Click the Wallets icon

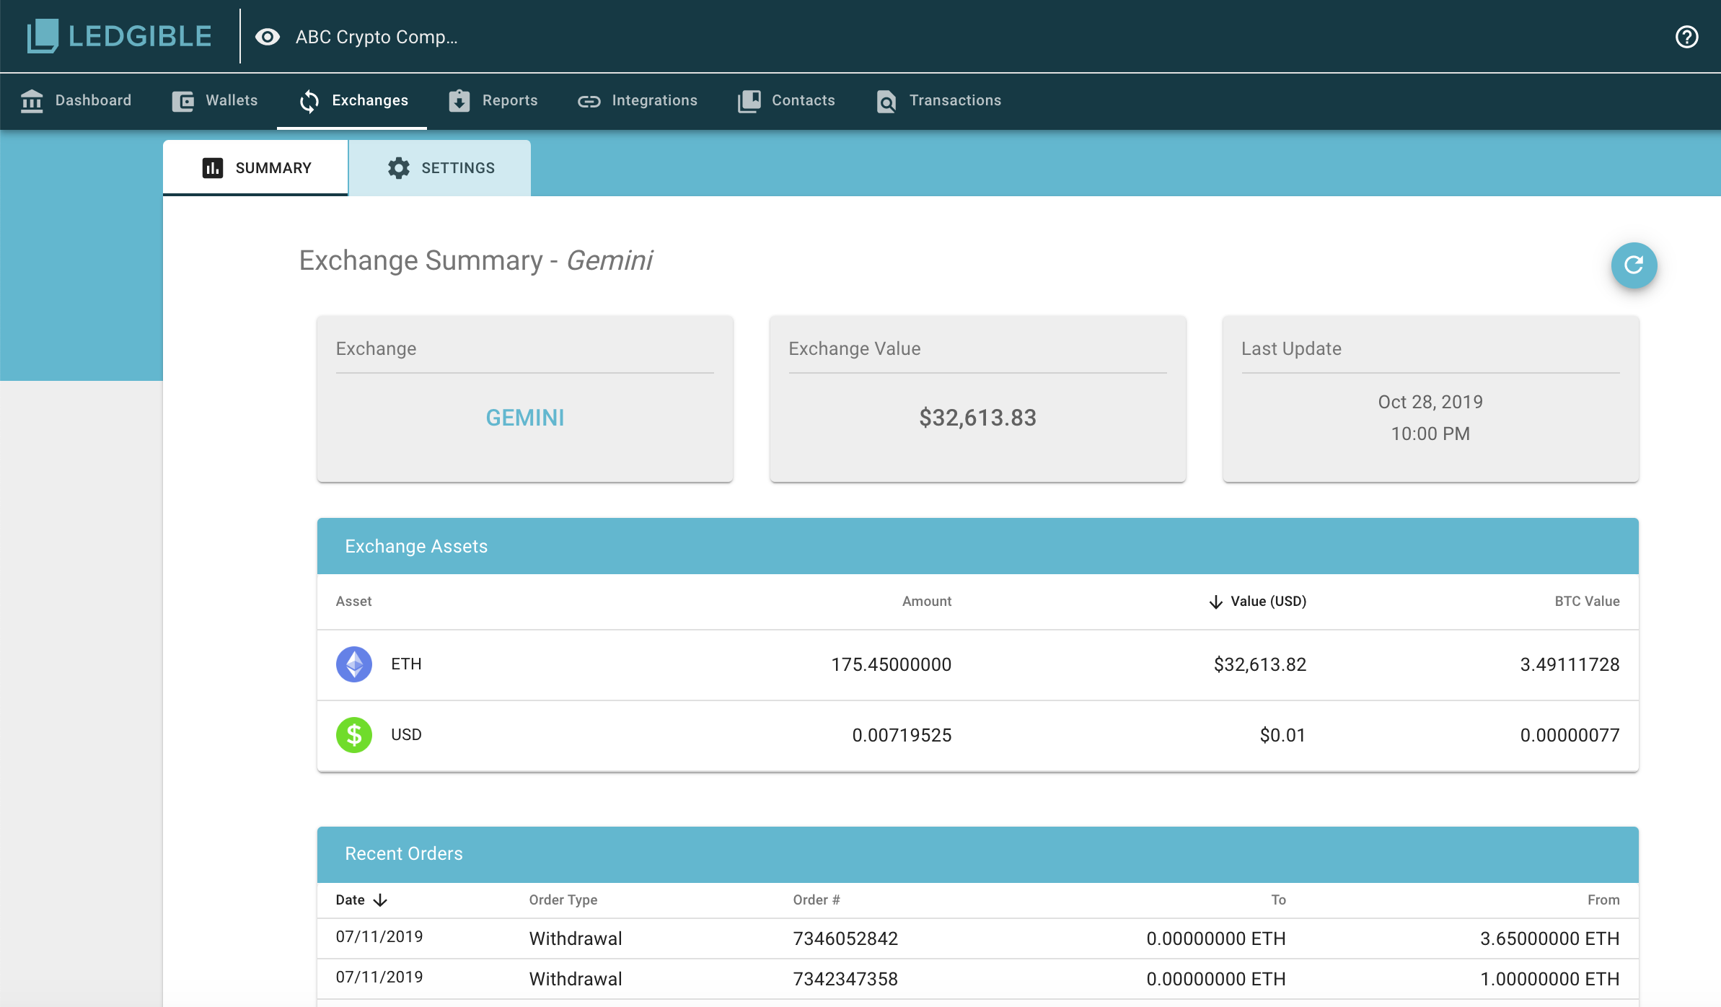[183, 101]
